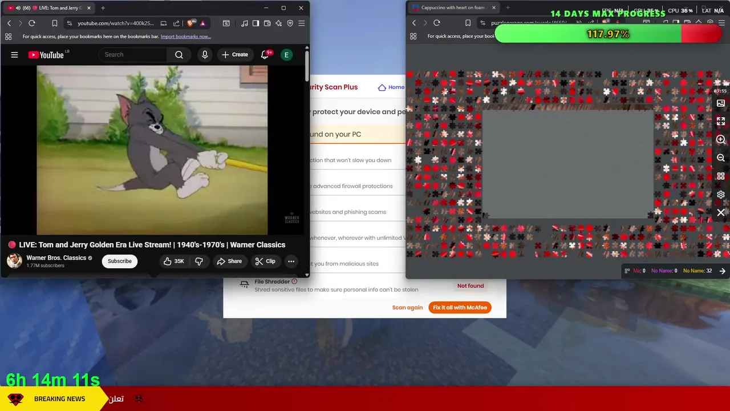Viewport: 730px width, 411px height.
Task: Open the playlist music note icon in toolbar
Action: (245, 23)
